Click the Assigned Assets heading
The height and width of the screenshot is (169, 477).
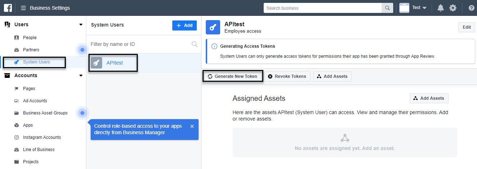click(259, 98)
